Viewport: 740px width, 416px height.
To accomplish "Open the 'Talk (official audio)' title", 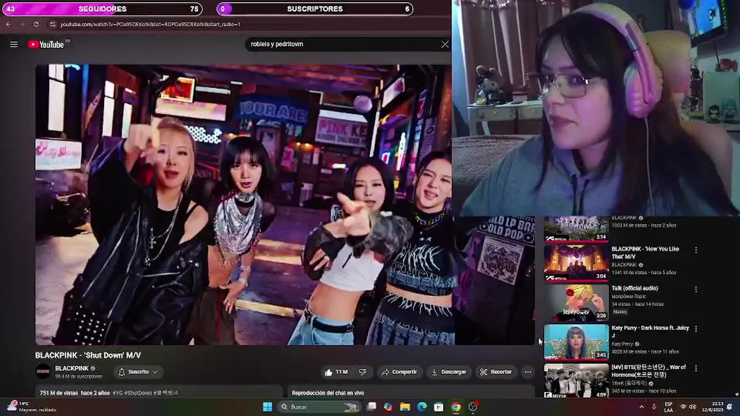I will [x=635, y=288].
